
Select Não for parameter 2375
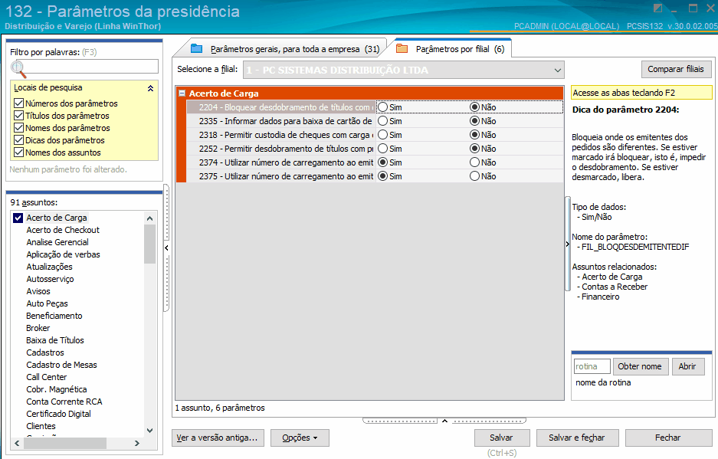(474, 176)
